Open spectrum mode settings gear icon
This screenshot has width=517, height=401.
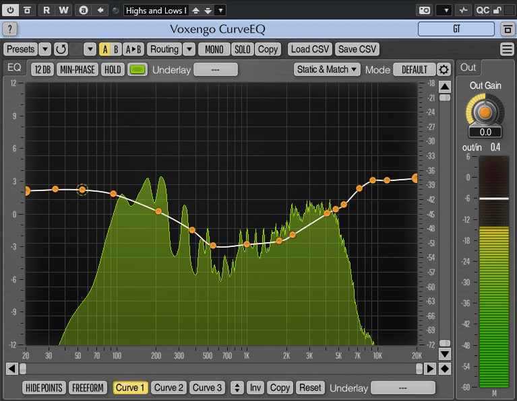coord(444,70)
